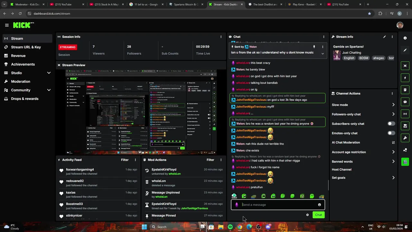Click Host Channel action
Screen dimensions: 412x232
[x=342, y=169]
